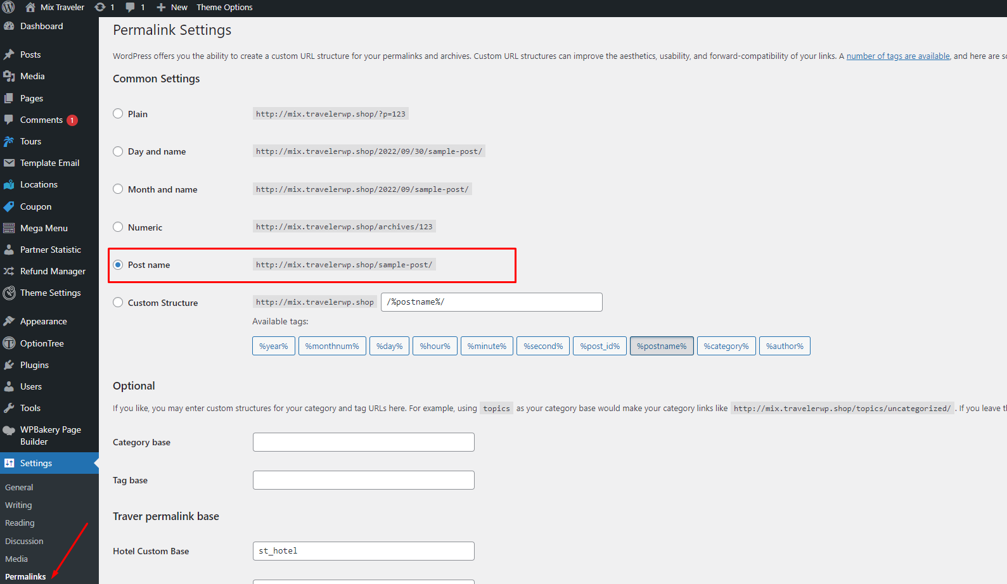Click the Mix Traveler site name

[62, 8]
